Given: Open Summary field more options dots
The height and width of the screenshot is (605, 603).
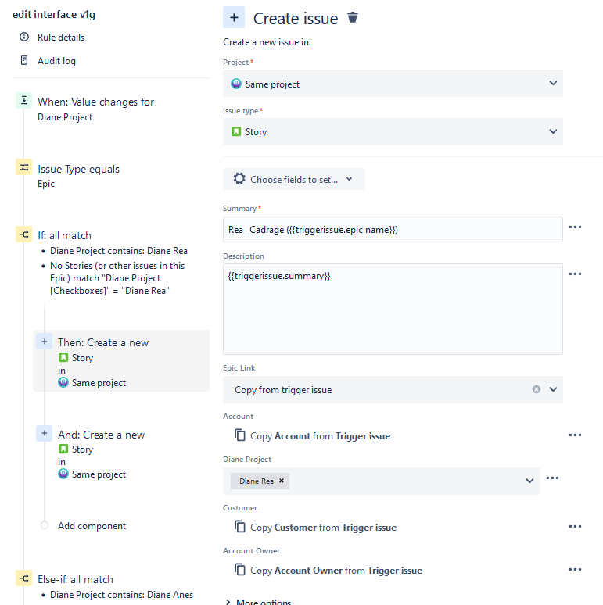Looking at the screenshot, I should pyautogui.click(x=575, y=227).
